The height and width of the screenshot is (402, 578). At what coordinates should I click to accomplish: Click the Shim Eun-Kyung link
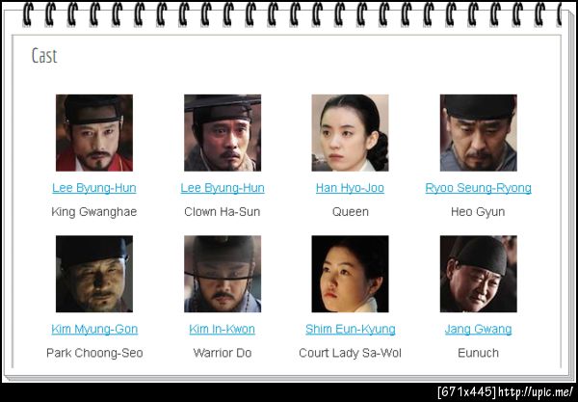click(351, 329)
